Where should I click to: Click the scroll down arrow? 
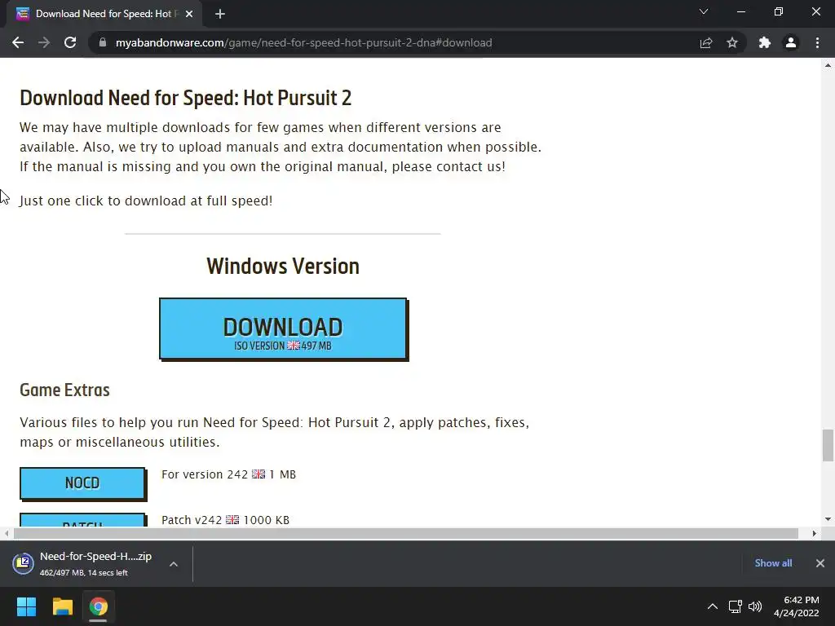[828, 519]
